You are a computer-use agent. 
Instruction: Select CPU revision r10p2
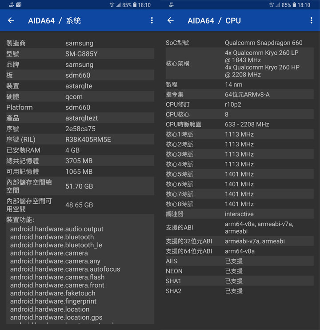233,105
